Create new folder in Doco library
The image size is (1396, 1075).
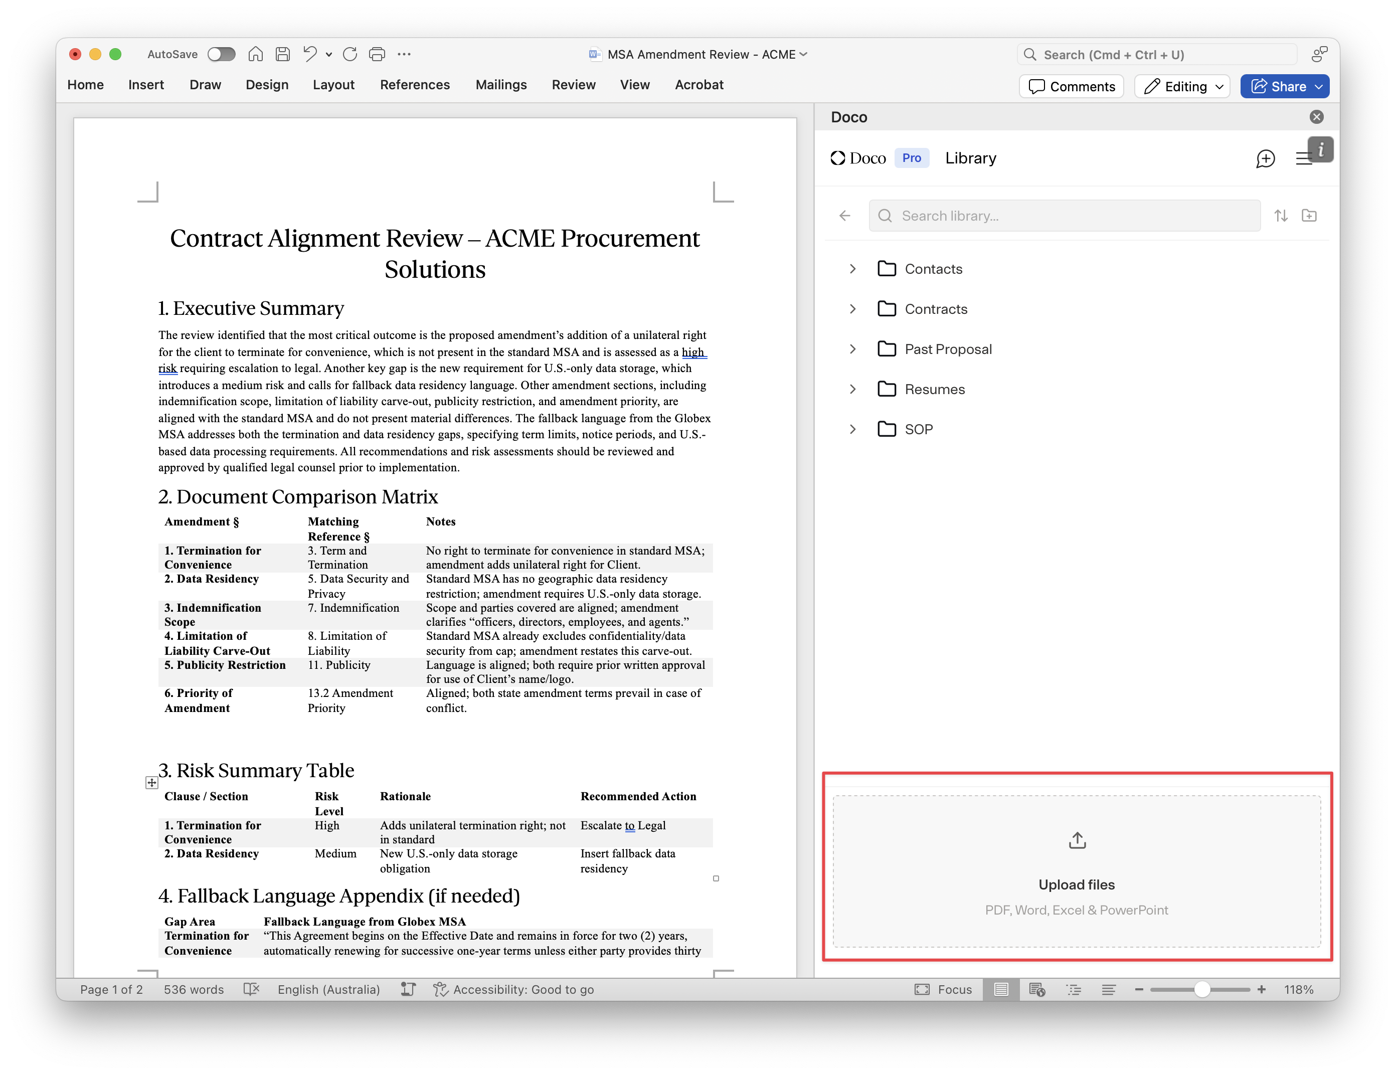pyautogui.click(x=1309, y=216)
